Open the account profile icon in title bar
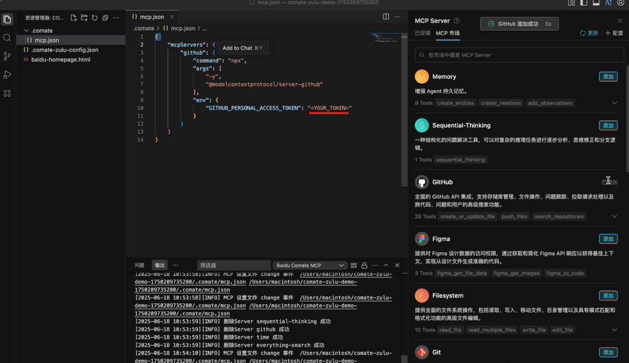The image size is (629, 363). tap(620, 3)
